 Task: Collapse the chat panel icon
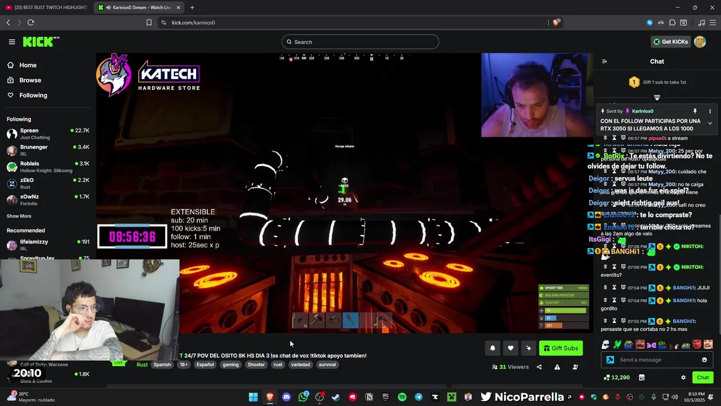click(604, 61)
